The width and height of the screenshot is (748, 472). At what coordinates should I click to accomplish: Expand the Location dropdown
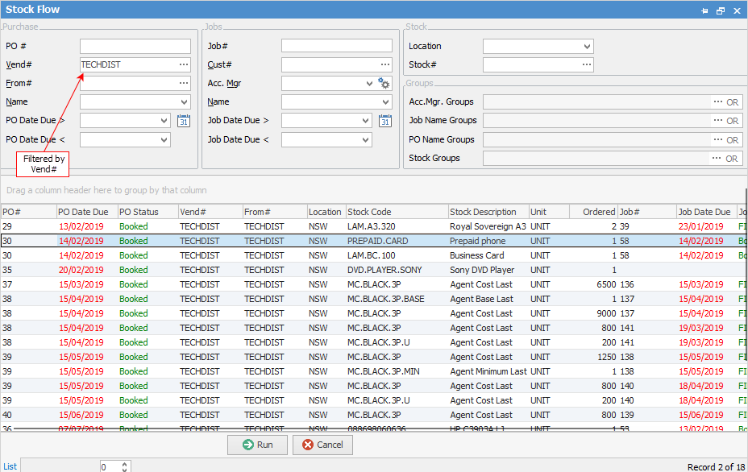586,47
